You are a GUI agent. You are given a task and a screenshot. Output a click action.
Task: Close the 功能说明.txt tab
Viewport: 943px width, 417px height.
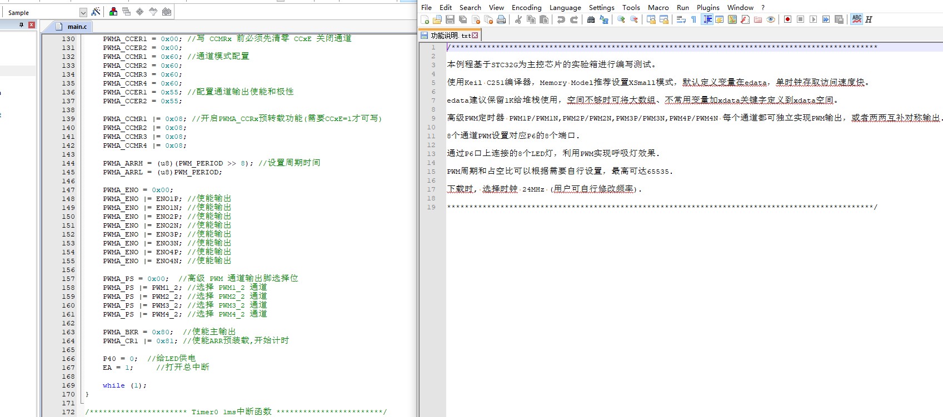tap(475, 36)
